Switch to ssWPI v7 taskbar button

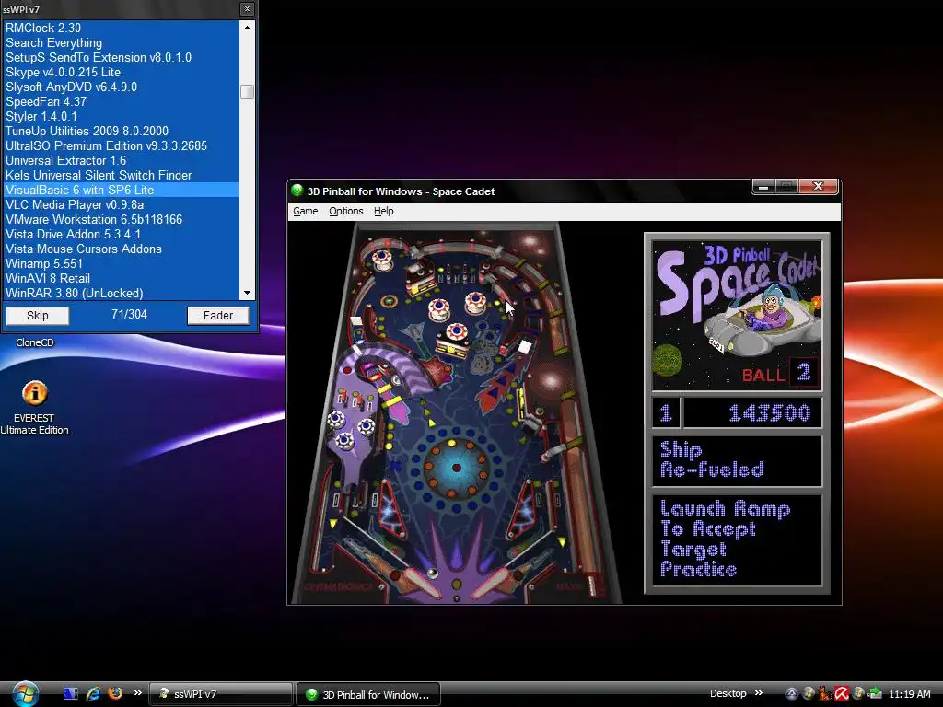click(x=220, y=694)
